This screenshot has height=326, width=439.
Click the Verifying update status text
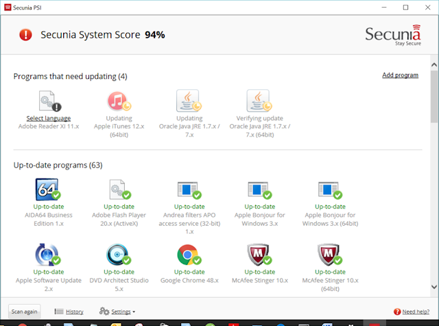point(259,118)
